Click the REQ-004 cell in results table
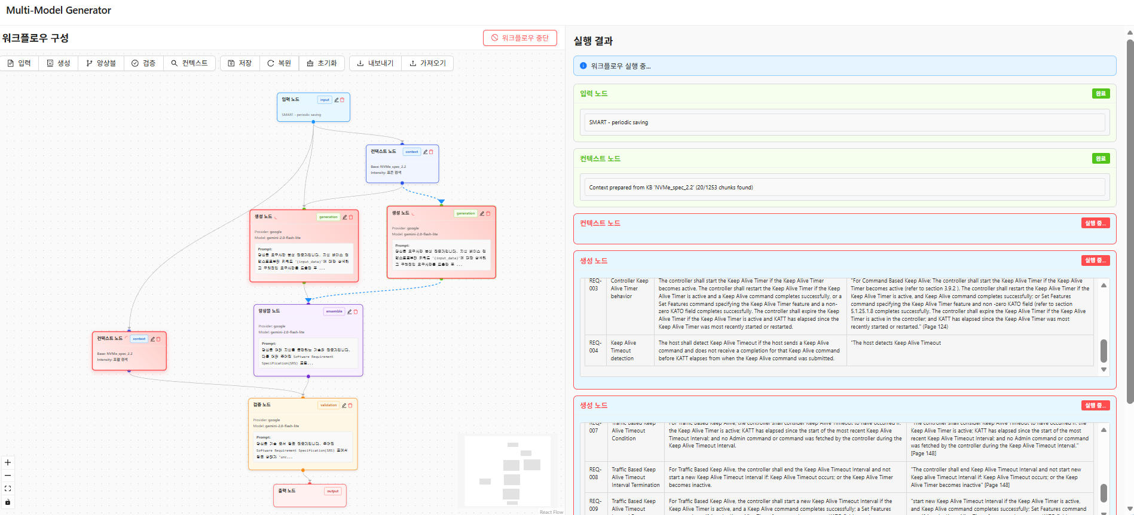This screenshot has width=1134, height=515. pos(595,351)
